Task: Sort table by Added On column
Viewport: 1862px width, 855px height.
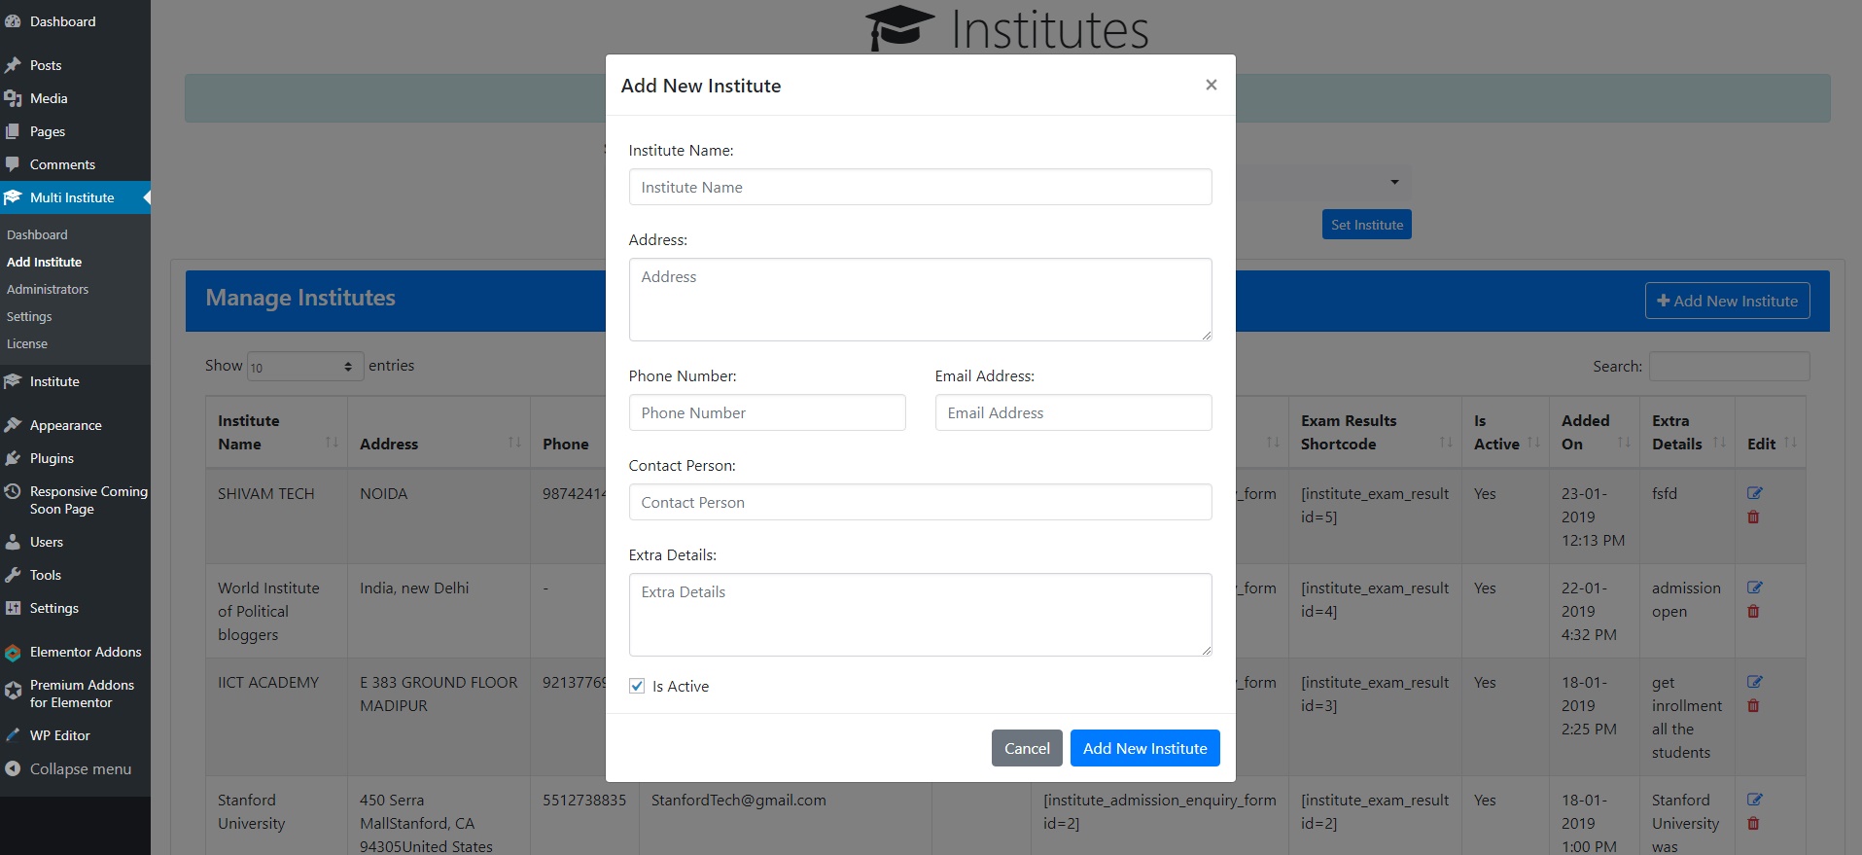Action: click(1595, 432)
